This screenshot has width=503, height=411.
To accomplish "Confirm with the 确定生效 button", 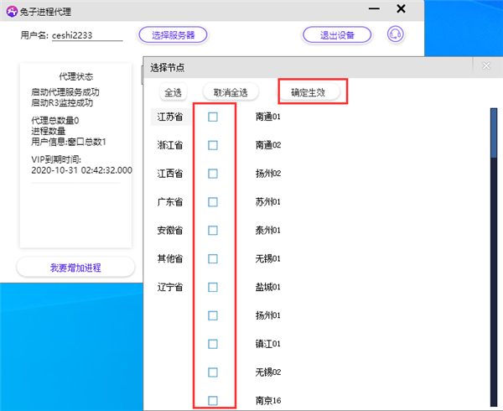I will 312,92.
